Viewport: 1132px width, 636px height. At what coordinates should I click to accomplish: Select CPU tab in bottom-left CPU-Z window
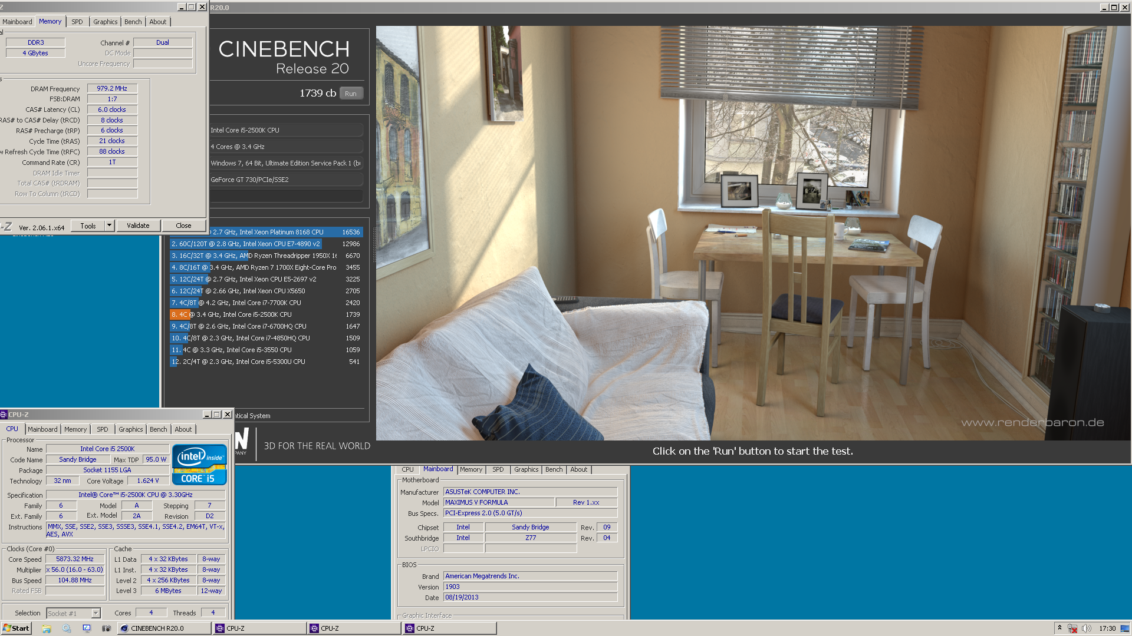pyautogui.click(x=12, y=429)
